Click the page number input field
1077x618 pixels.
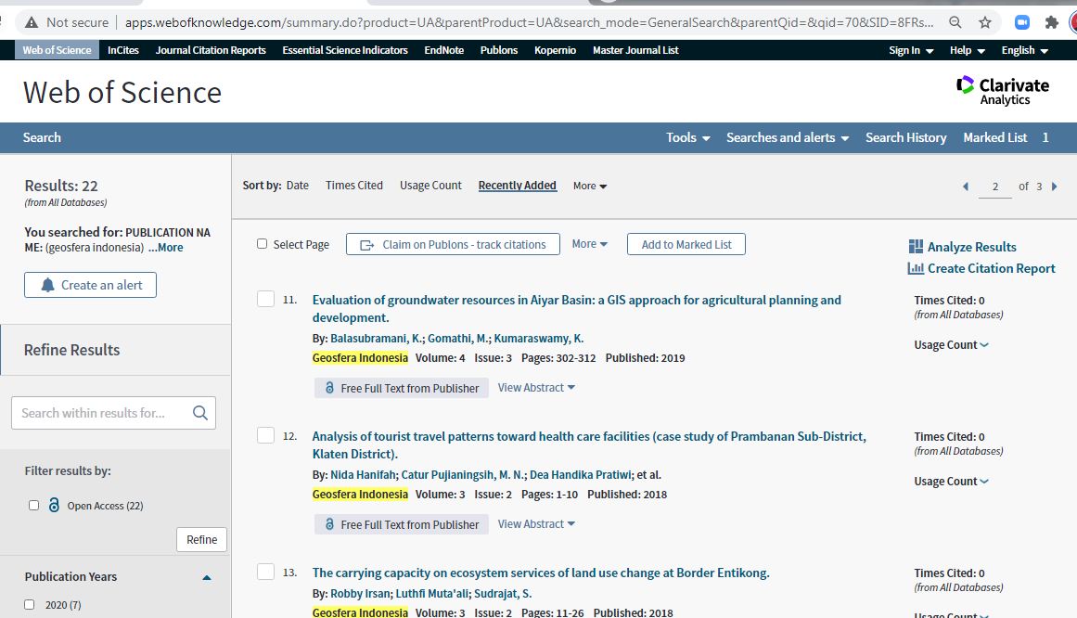pos(994,187)
